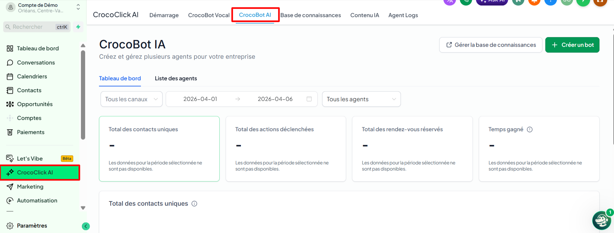Show info beside the lower Total des contacts uniques heading
Image resolution: width=614 pixels, height=233 pixels.
(x=194, y=204)
